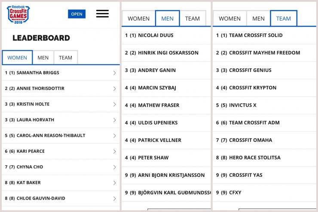318x212 pixels.
Task: Open Kat Baker athlete name
Action: [x=29, y=183]
